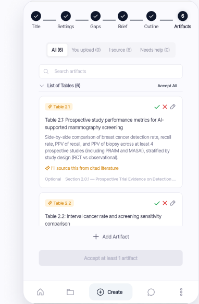This screenshot has height=304, width=199.
Task: Reject Table 2.1 with red X
Action: point(165,107)
